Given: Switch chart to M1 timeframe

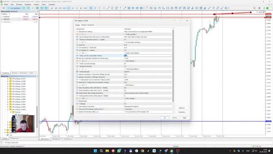Looking at the screenshot, I should coord(52,8).
